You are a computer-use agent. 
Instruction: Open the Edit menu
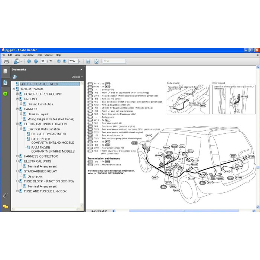(10, 55)
